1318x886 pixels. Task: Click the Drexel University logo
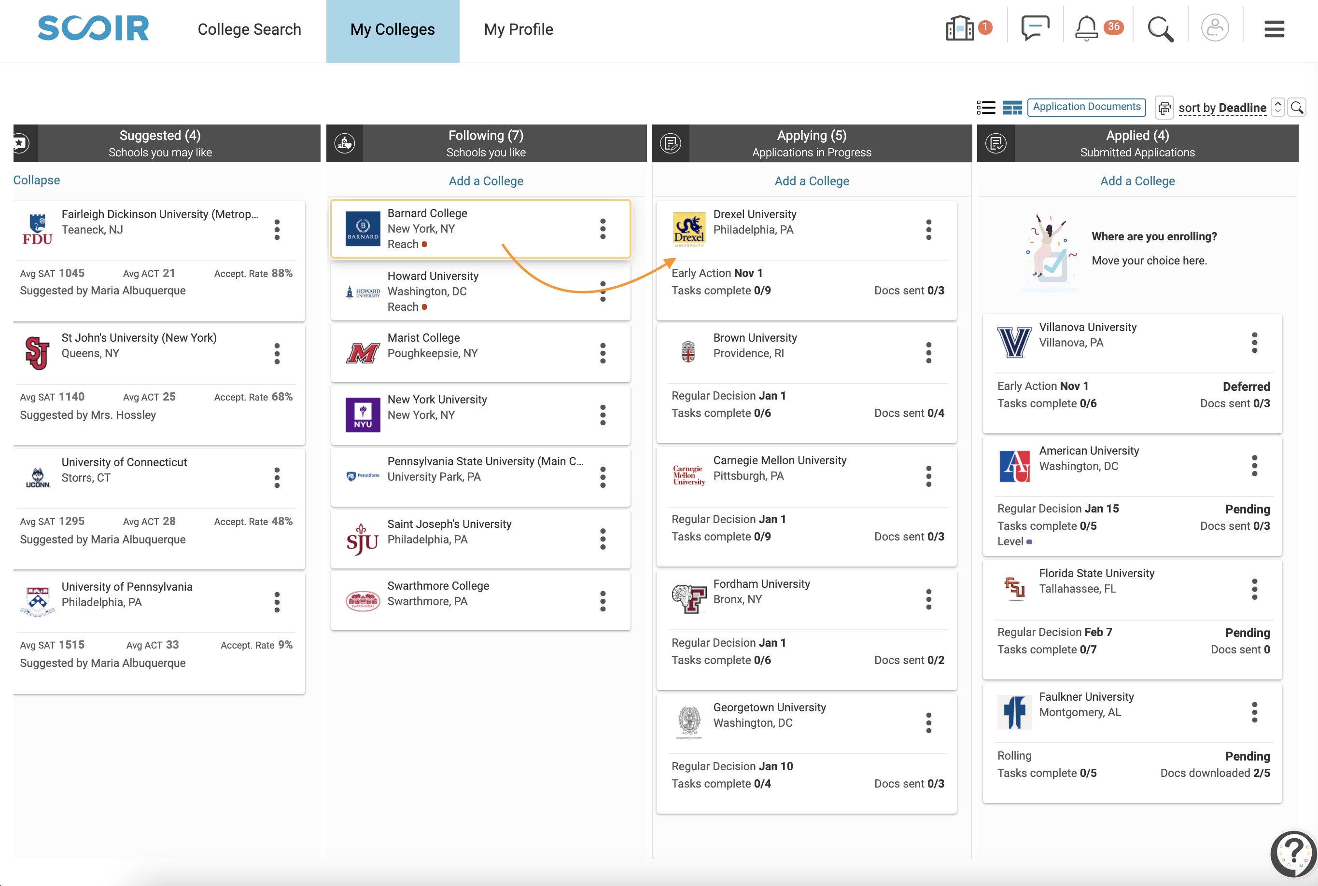(x=688, y=229)
